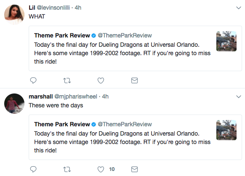Like Lil's WHAT tweet
This screenshot has width=245, height=176.
101,80
